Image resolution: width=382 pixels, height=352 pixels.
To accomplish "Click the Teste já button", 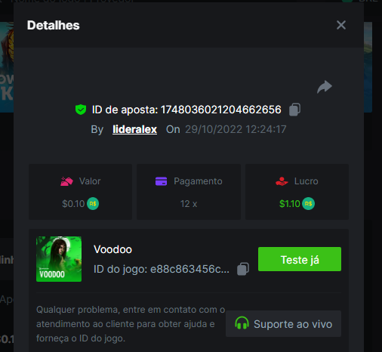I will click(300, 259).
